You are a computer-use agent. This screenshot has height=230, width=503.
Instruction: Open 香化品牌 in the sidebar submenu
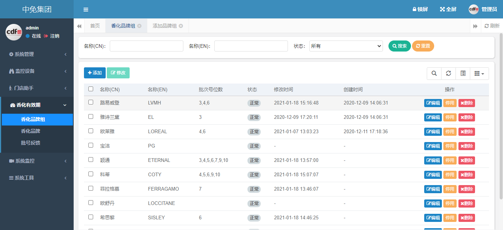click(x=31, y=131)
